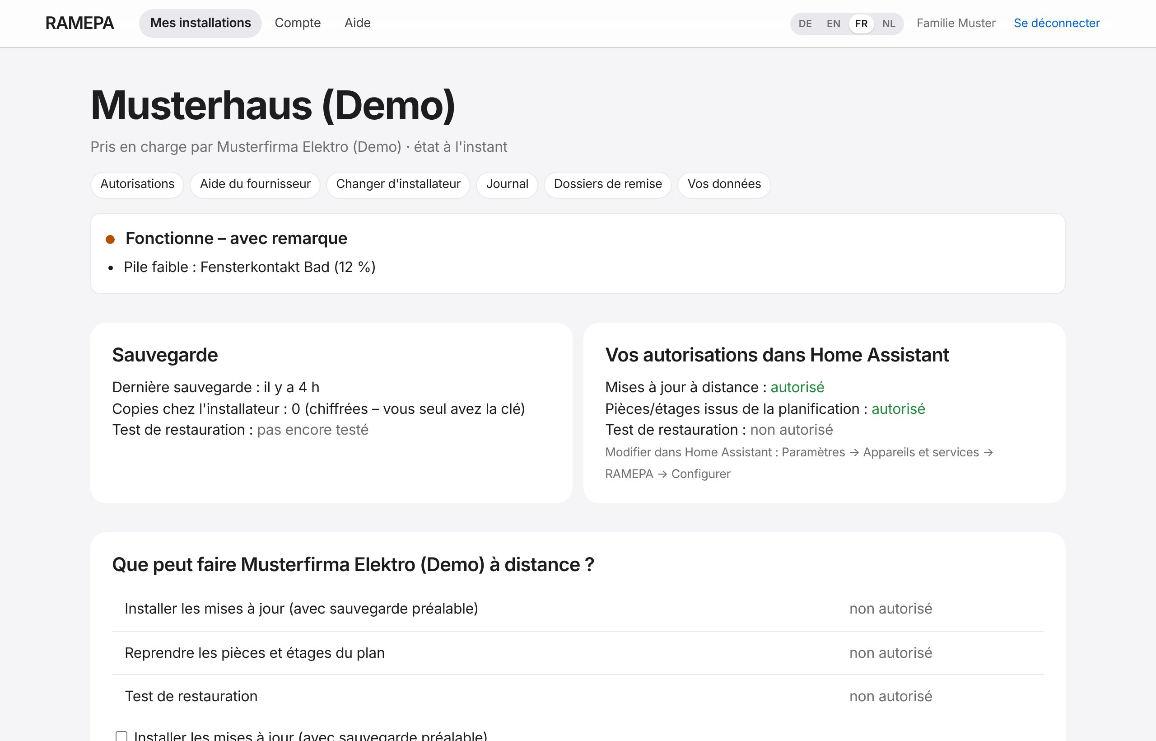Switch language to EN

pos(833,23)
